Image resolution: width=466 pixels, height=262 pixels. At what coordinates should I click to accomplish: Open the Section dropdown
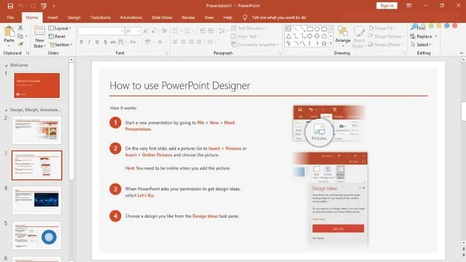click(61, 45)
